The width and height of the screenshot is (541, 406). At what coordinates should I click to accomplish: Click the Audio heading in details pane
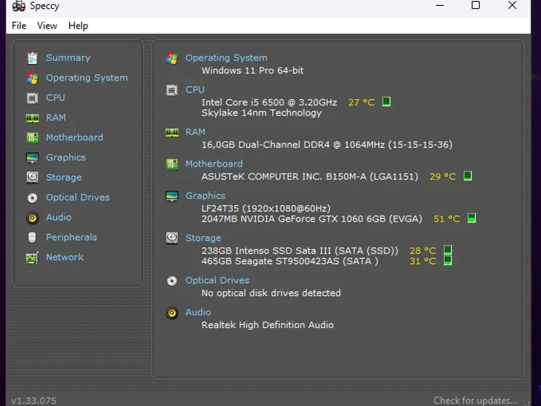tap(198, 312)
